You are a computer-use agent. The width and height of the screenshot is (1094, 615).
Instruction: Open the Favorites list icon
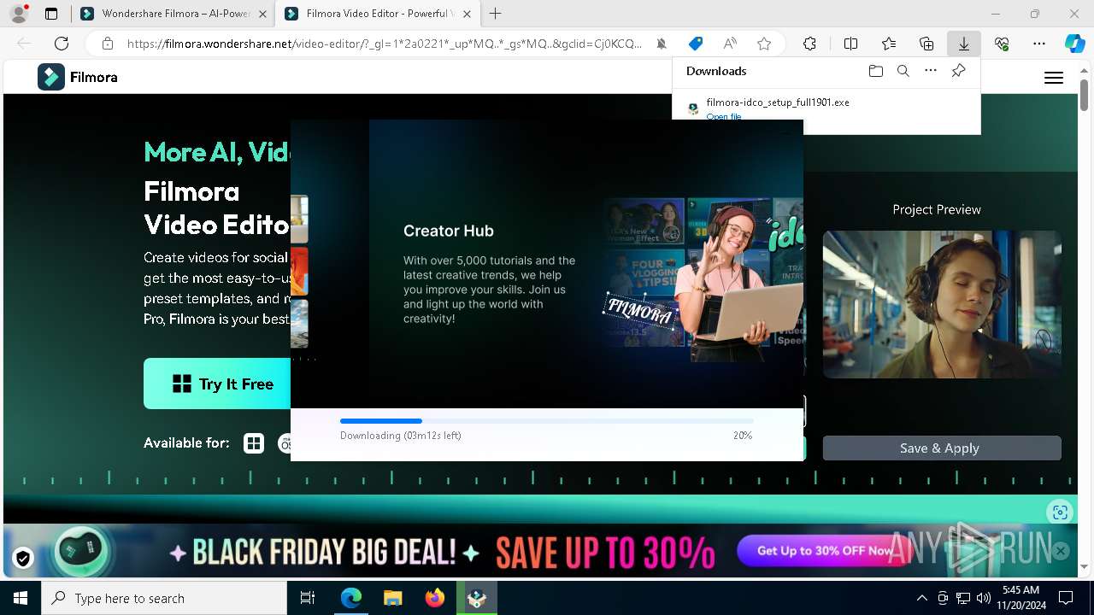(x=889, y=44)
